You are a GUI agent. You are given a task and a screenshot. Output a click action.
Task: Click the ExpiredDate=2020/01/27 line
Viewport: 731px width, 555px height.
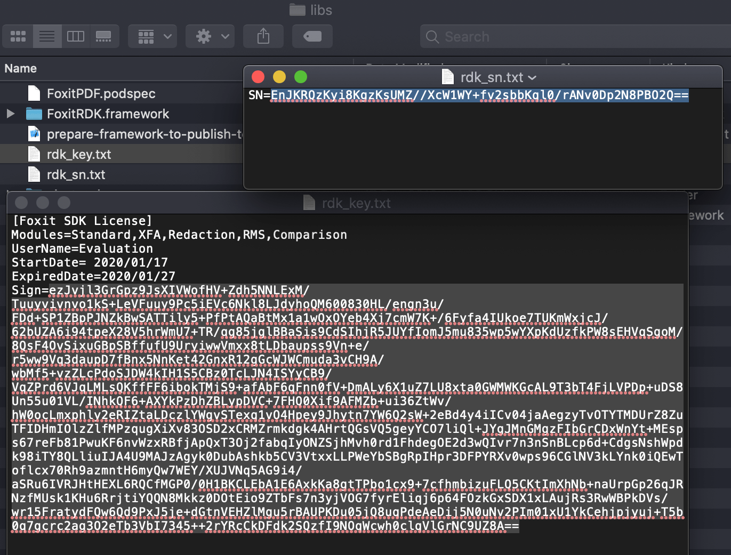93,276
